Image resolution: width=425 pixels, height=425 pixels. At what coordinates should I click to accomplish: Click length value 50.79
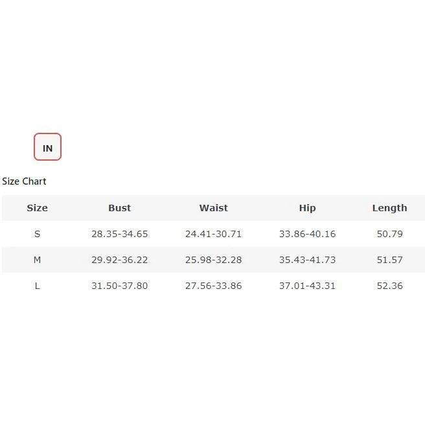390,234
